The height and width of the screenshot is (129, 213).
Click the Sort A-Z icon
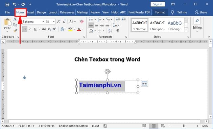(x=110, y=31)
